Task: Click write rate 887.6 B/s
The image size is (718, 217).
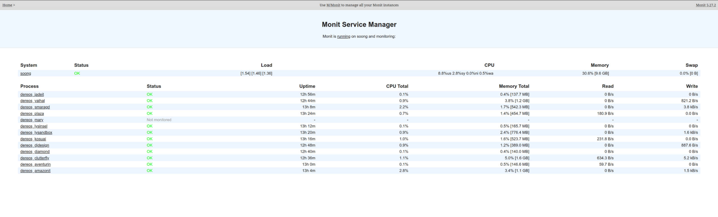Action: pyautogui.click(x=689, y=145)
